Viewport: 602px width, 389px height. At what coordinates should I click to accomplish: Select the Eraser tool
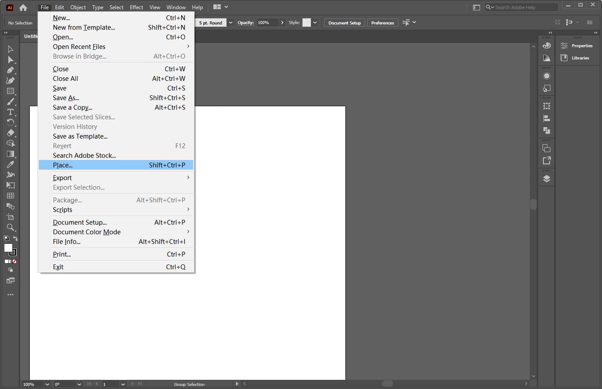coord(10,133)
